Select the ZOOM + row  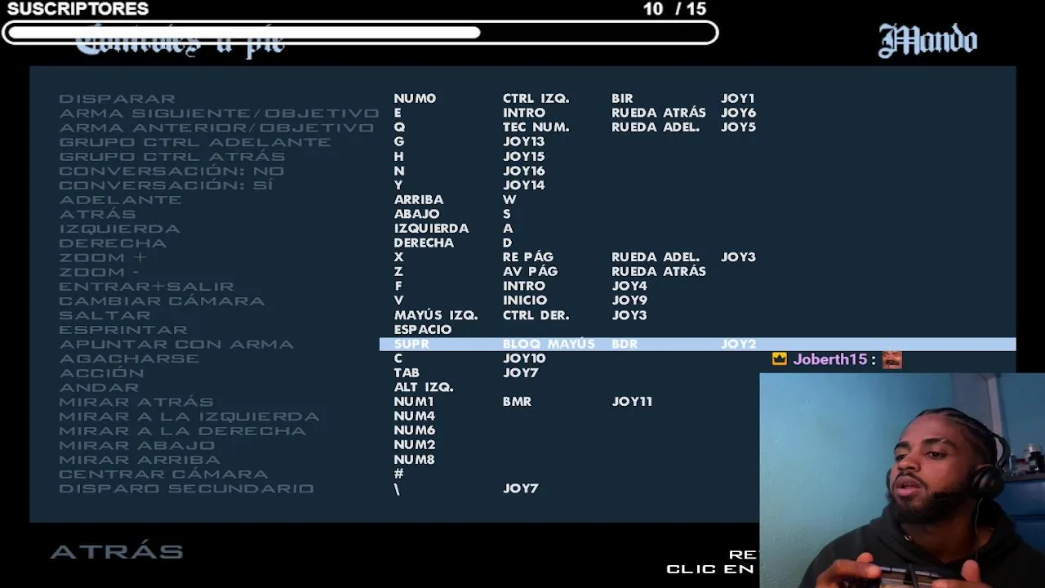tap(103, 257)
